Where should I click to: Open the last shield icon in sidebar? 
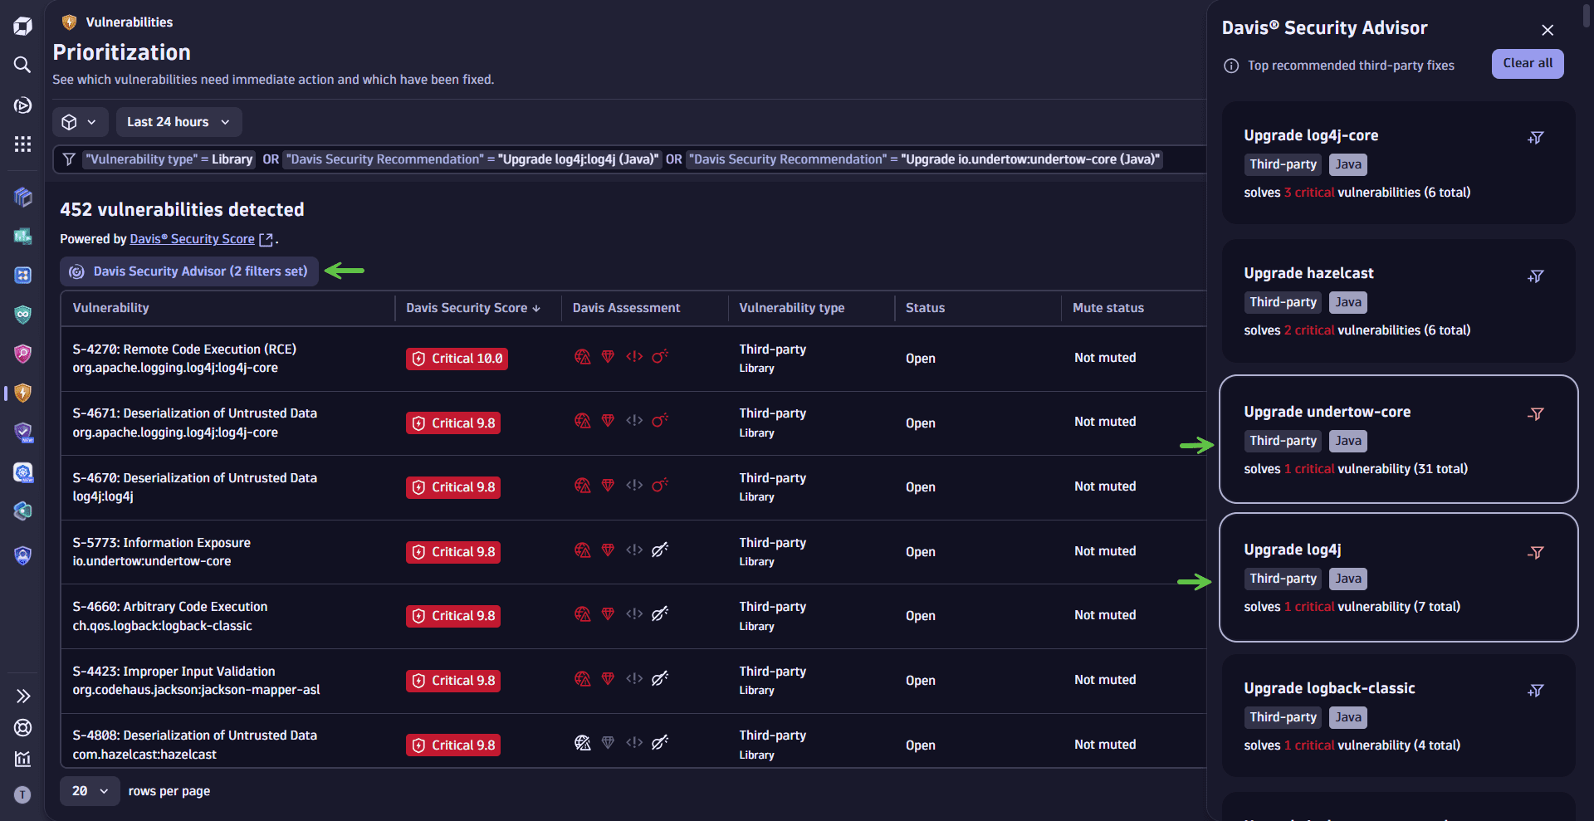pos(22,555)
